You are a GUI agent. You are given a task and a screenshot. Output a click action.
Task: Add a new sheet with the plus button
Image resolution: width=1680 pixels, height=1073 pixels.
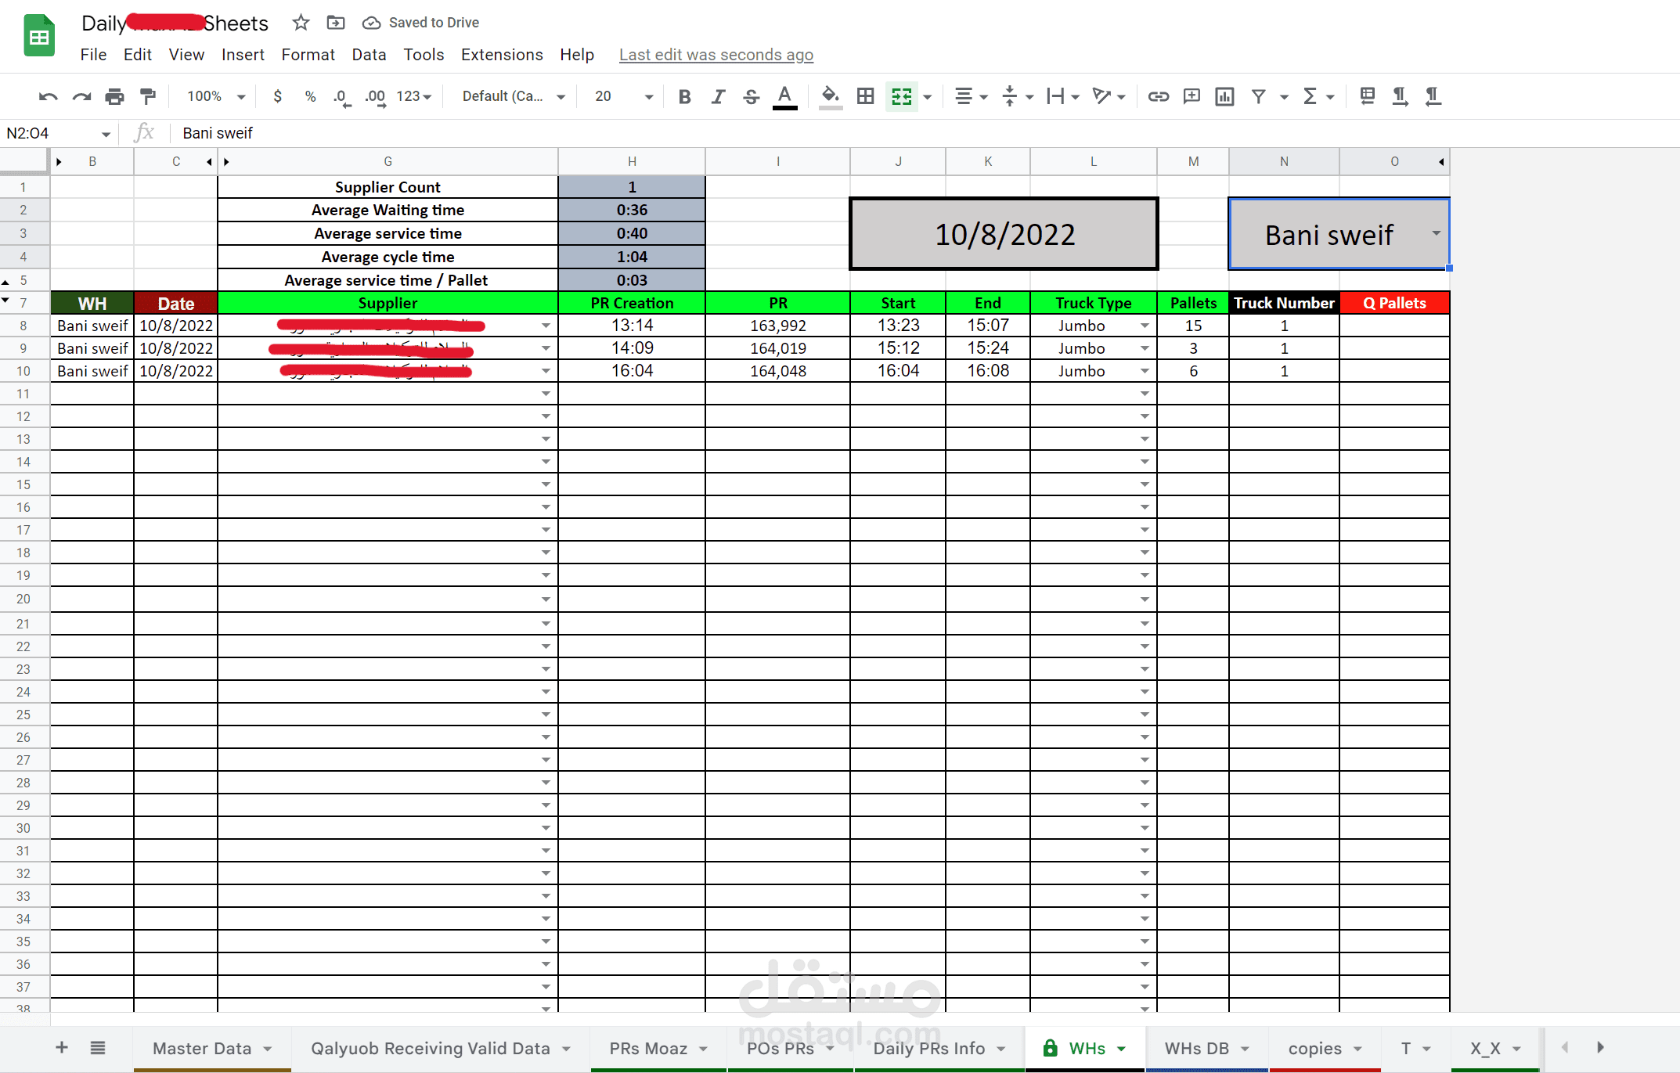pos(60,1049)
